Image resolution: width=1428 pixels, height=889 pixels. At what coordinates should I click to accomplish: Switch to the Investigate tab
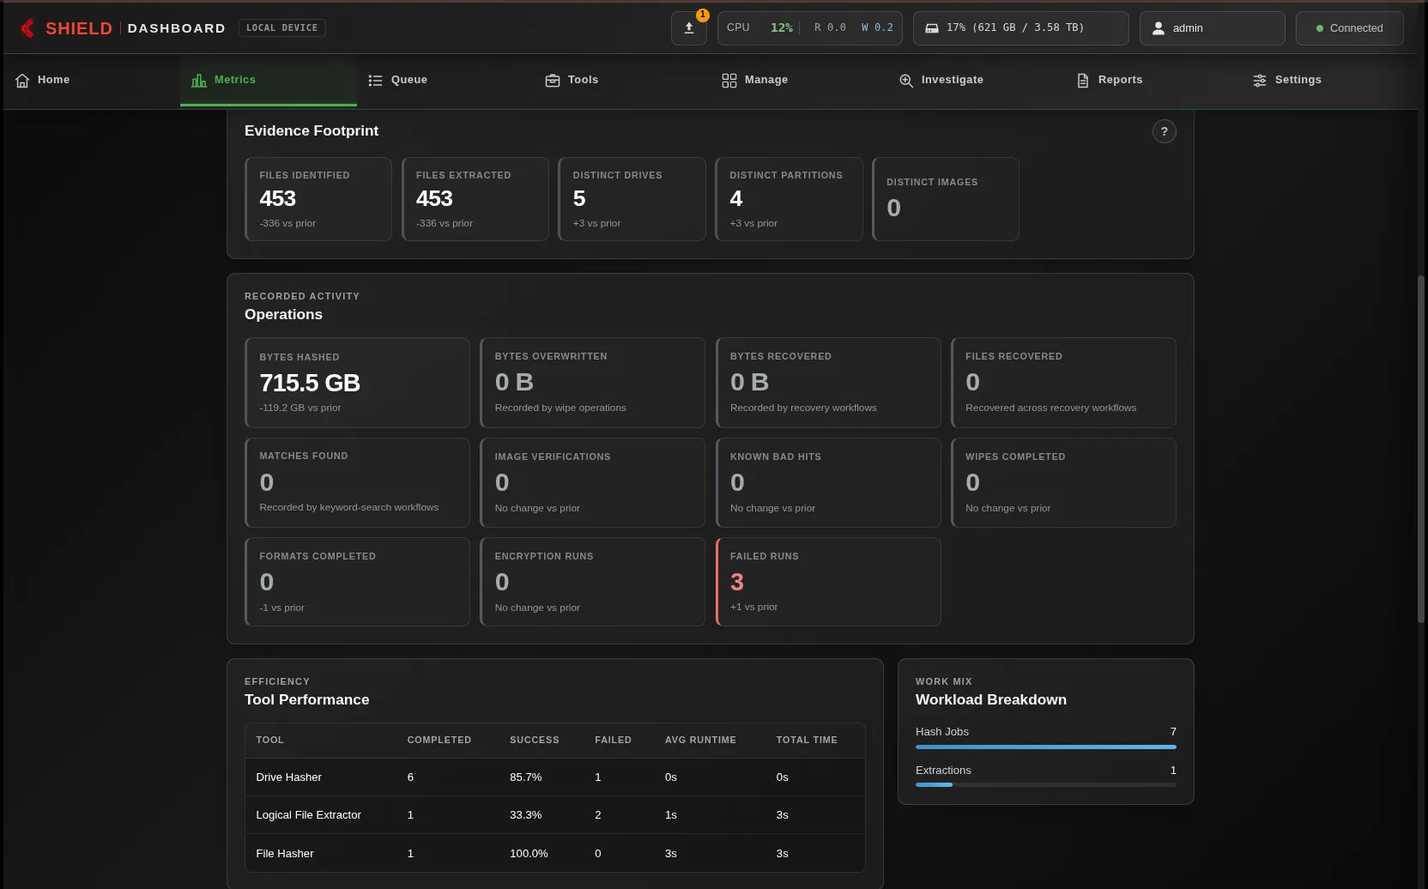tap(976, 81)
